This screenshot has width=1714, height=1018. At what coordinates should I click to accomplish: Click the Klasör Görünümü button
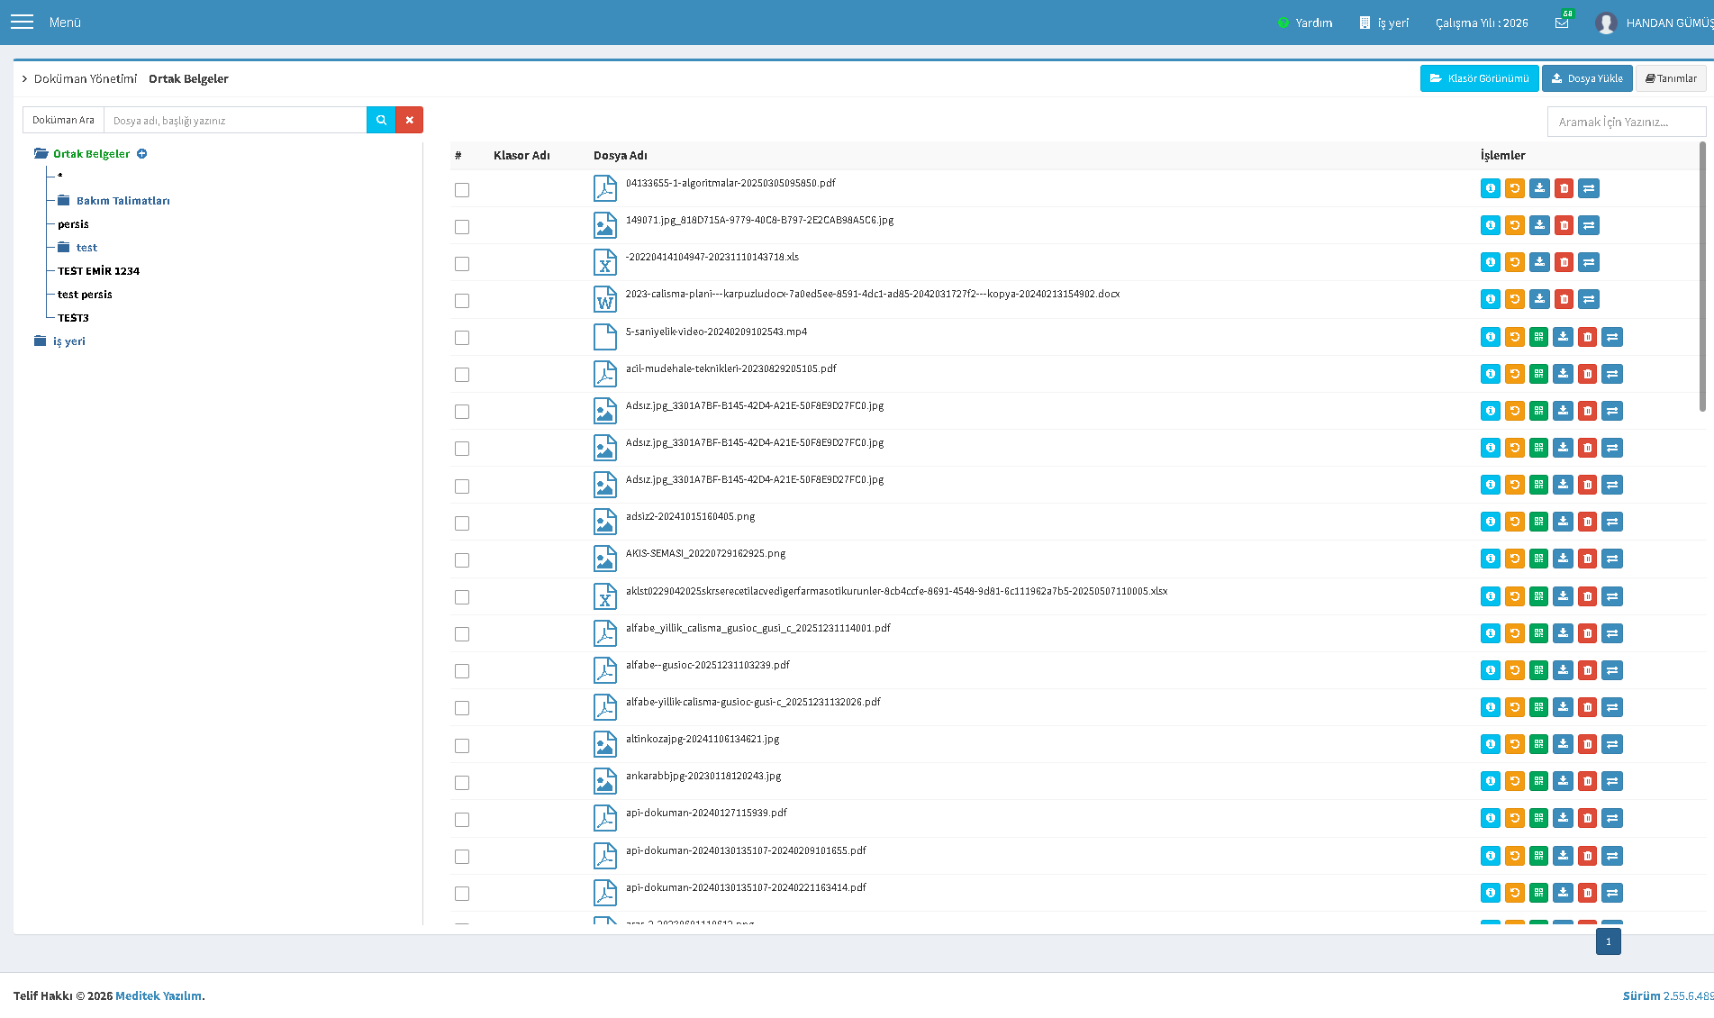pos(1479,78)
